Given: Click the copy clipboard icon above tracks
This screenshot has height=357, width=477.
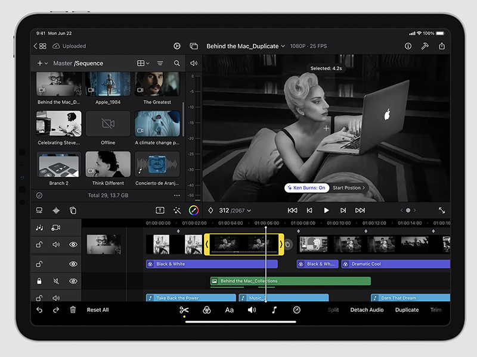Looking at the screenshot, I should coord(73,211).
